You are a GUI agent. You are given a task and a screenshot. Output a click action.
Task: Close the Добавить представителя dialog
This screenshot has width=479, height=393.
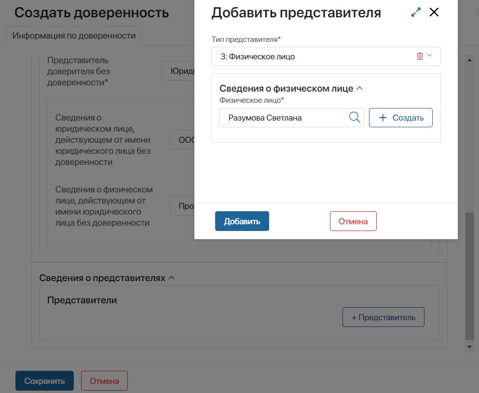(434, 13)
